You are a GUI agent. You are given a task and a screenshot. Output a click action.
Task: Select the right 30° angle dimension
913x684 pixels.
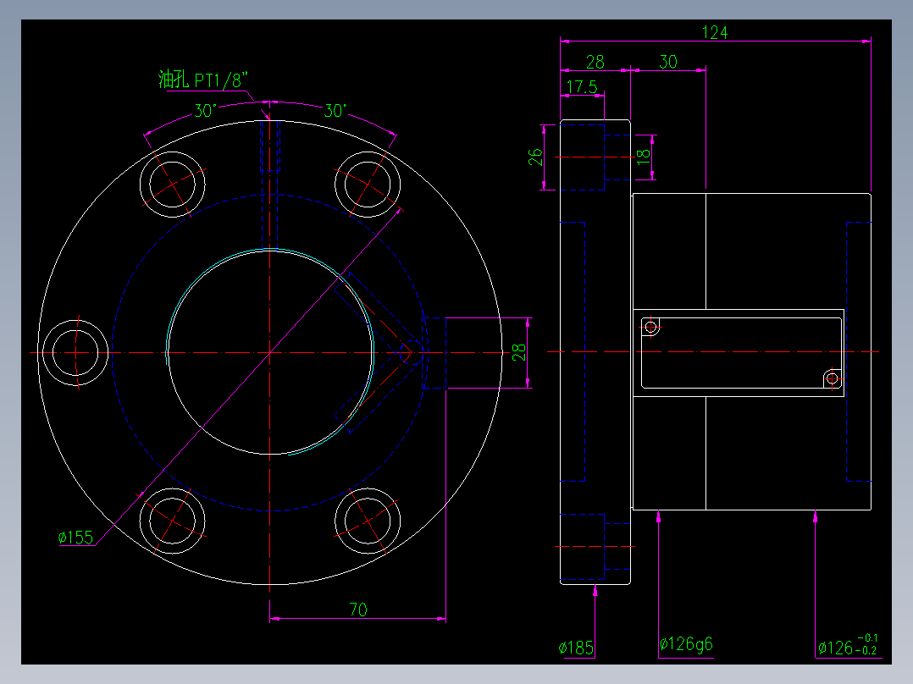point(335,111)
